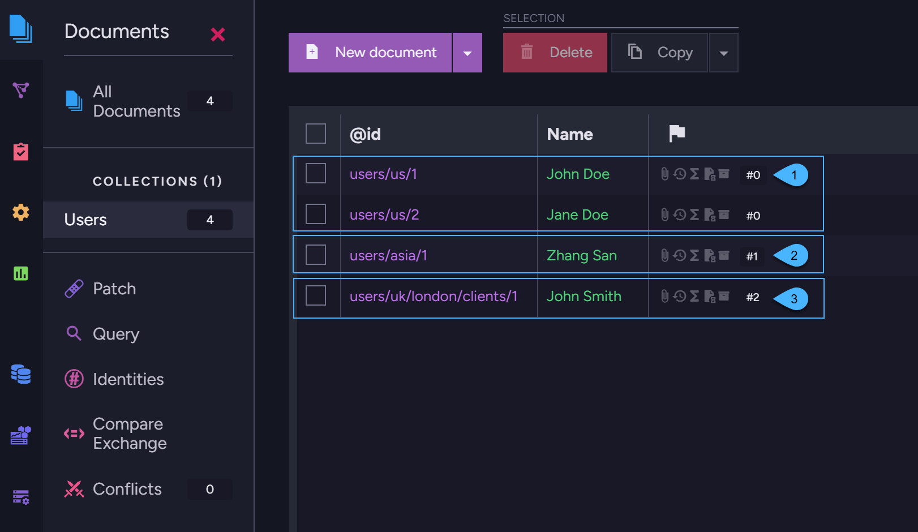The image size is (918, 532).
Task: Check the box for users/us/1
Action: point(316,173)
